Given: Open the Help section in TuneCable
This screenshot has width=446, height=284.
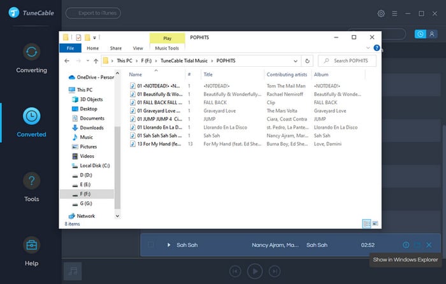Looking at the screenshot, I should [x=31, y=252].
